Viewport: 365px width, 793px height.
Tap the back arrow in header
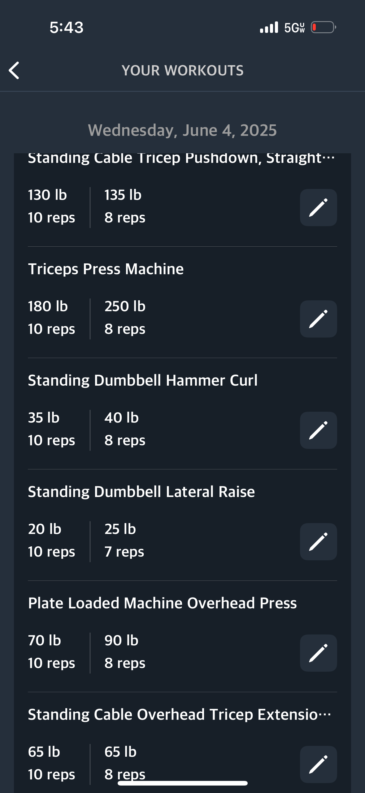click(14, 70)
